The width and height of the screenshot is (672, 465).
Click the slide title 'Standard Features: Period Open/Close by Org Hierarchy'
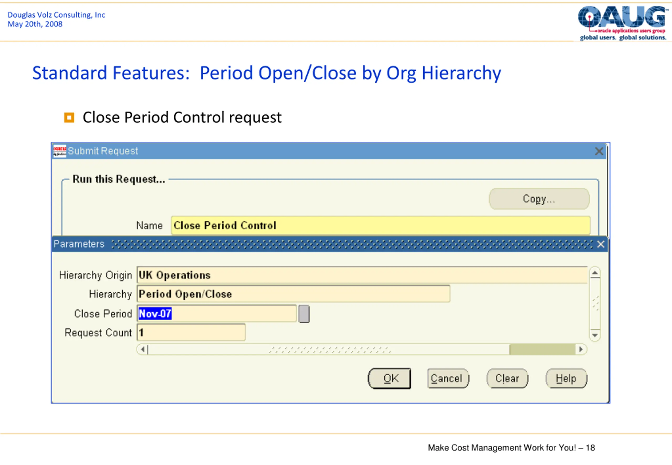(267, 73)
